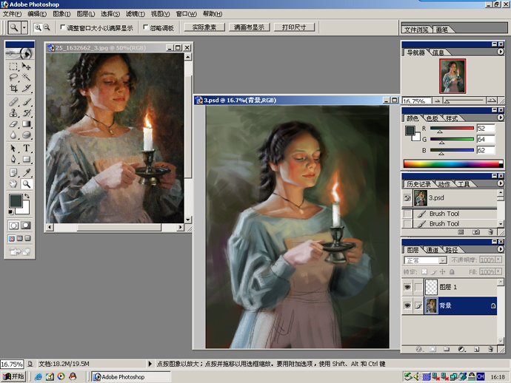The height and width of the screenshot is (383, 511).
Task: Open zoom tool preset dropdown arrow
Action: click(24, 27)
